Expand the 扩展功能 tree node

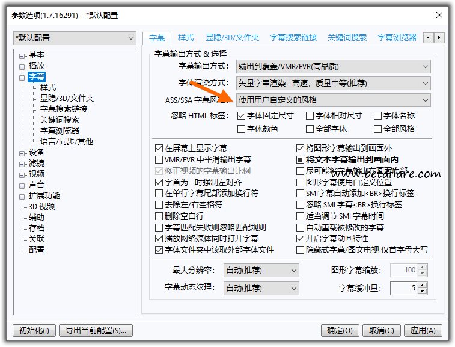tap(22, 196)
